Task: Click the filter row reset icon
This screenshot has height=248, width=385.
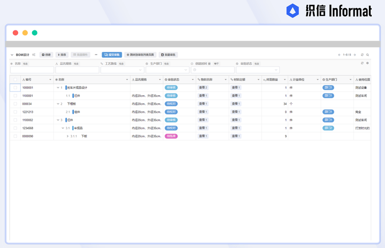Action: [362, 63]
